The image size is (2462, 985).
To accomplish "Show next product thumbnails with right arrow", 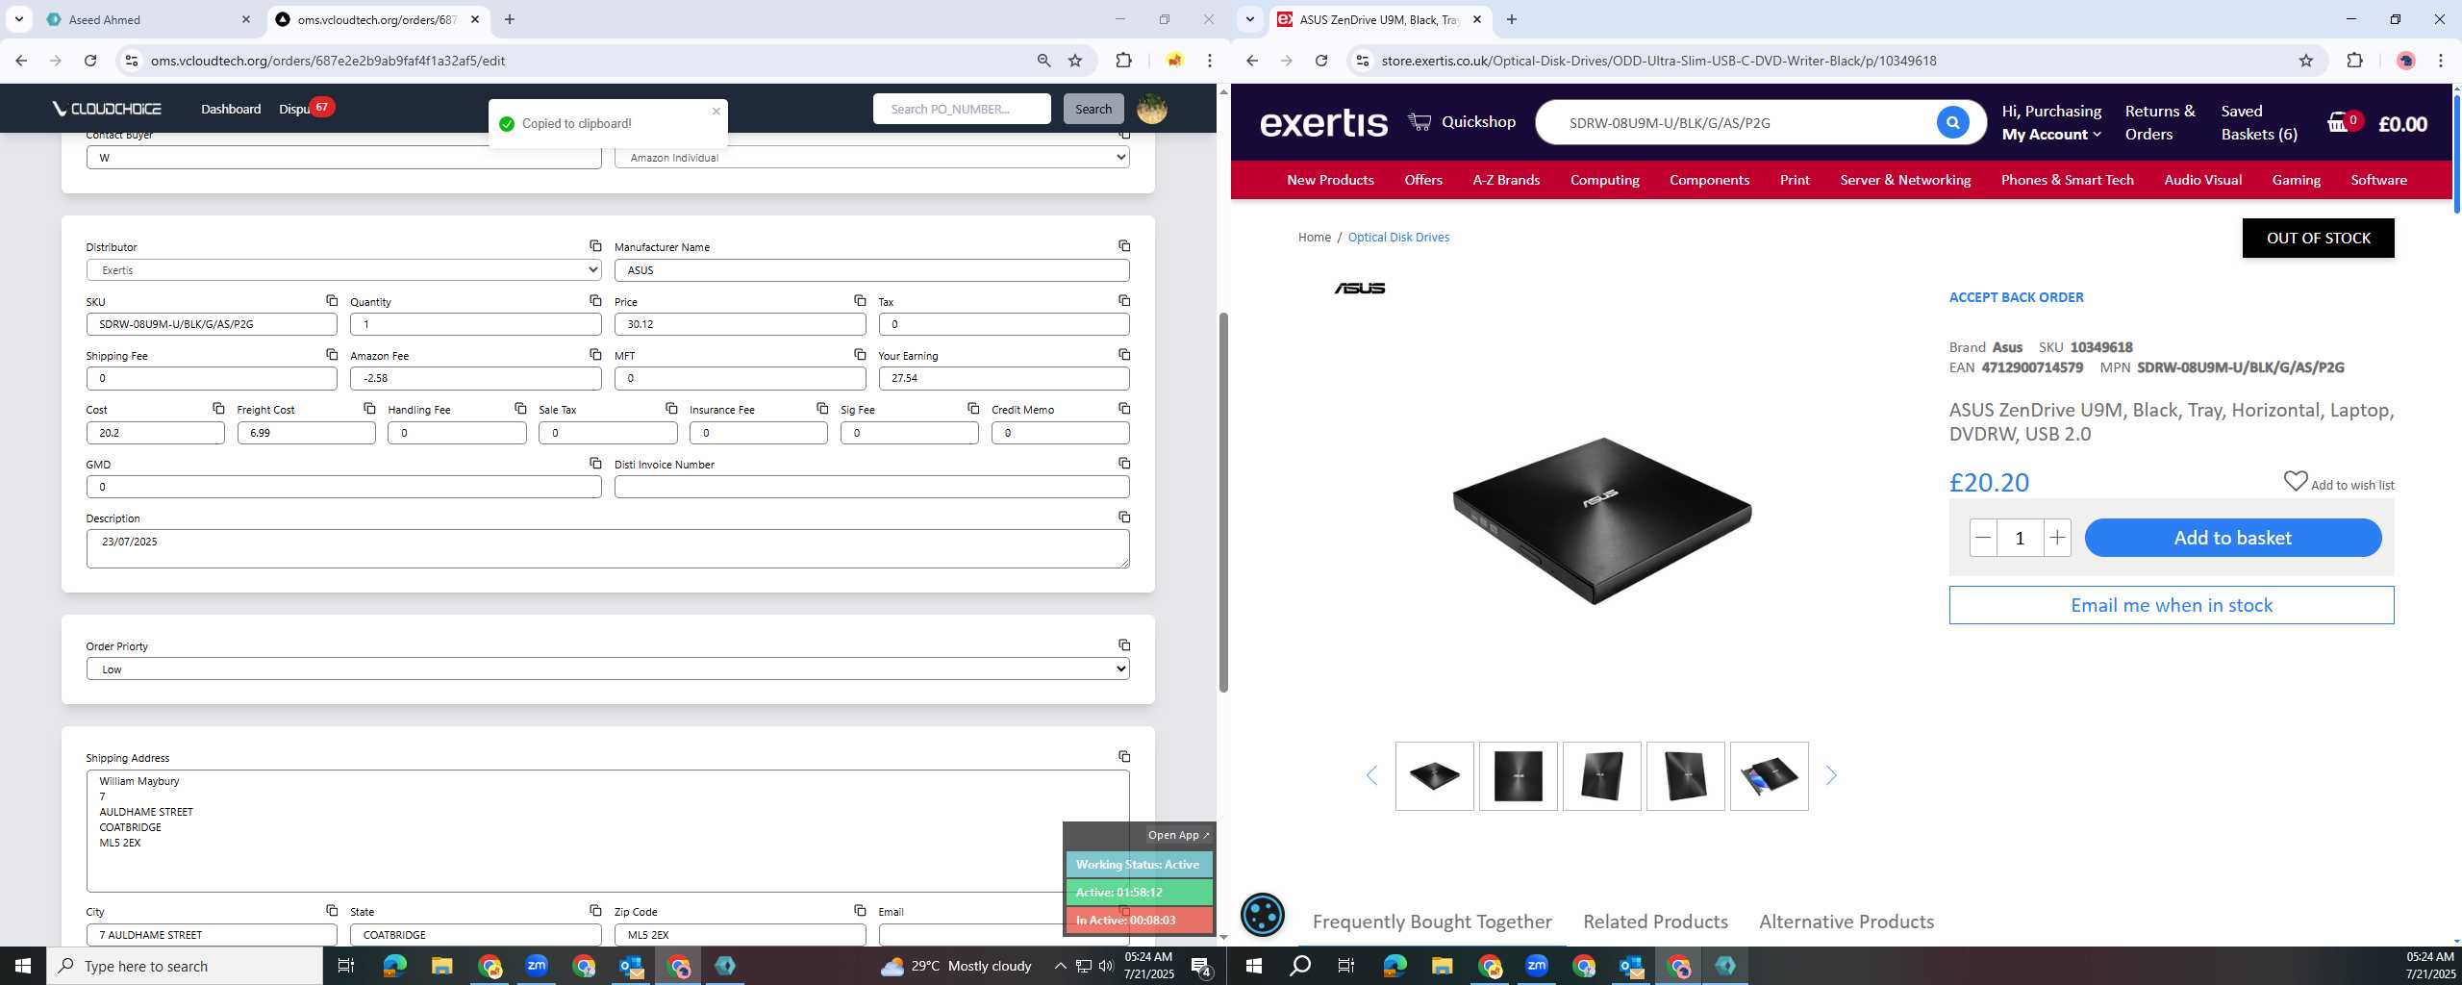I will coord(1831,775).
